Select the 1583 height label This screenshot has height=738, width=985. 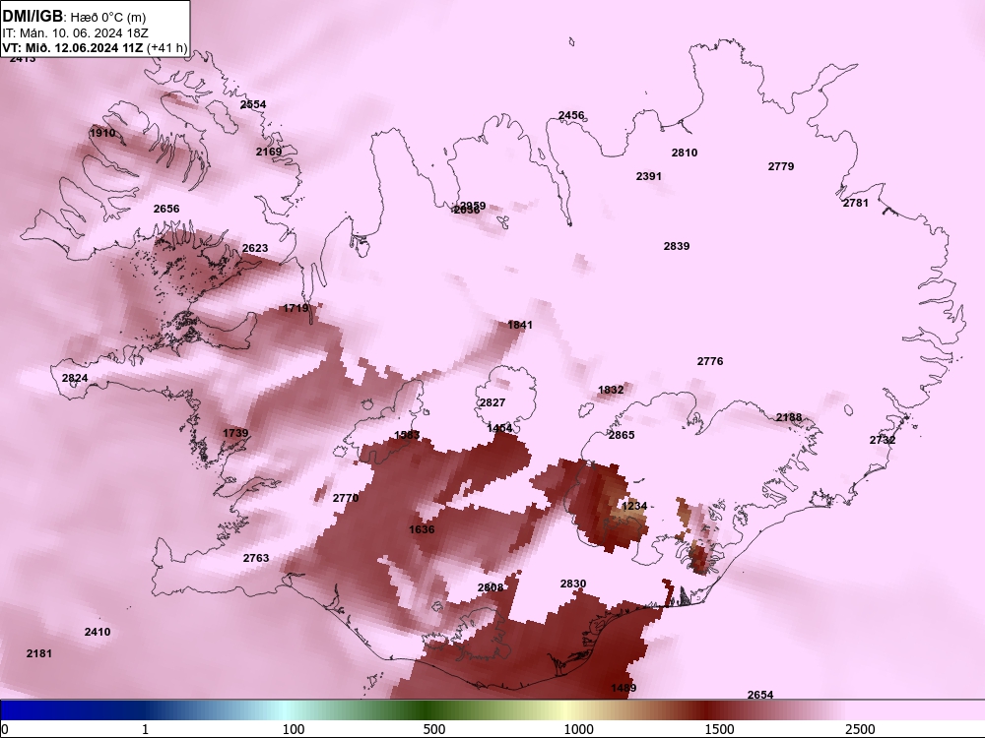point(407,435)
